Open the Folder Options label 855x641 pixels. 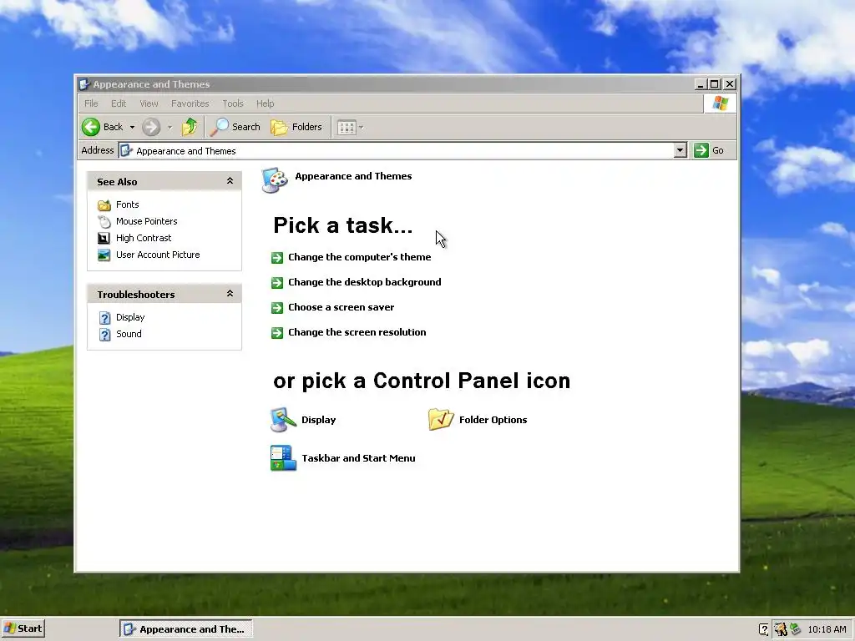493,420
